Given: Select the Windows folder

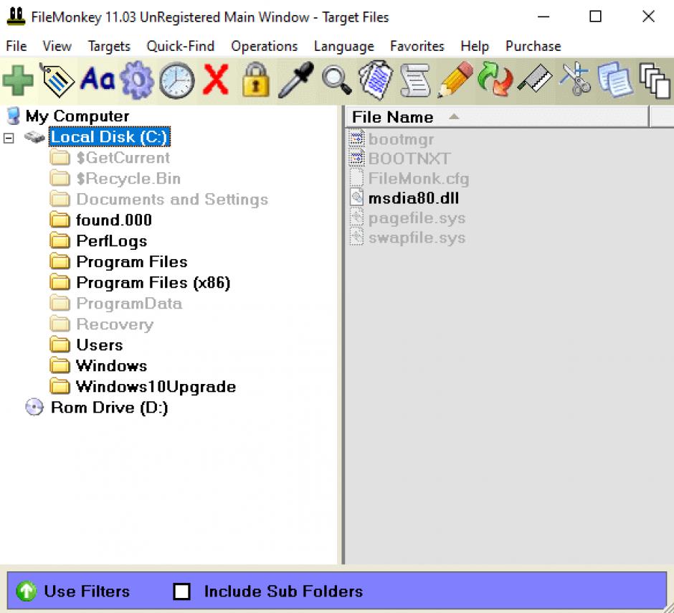Looking at the screenshot, I should 111,365.
